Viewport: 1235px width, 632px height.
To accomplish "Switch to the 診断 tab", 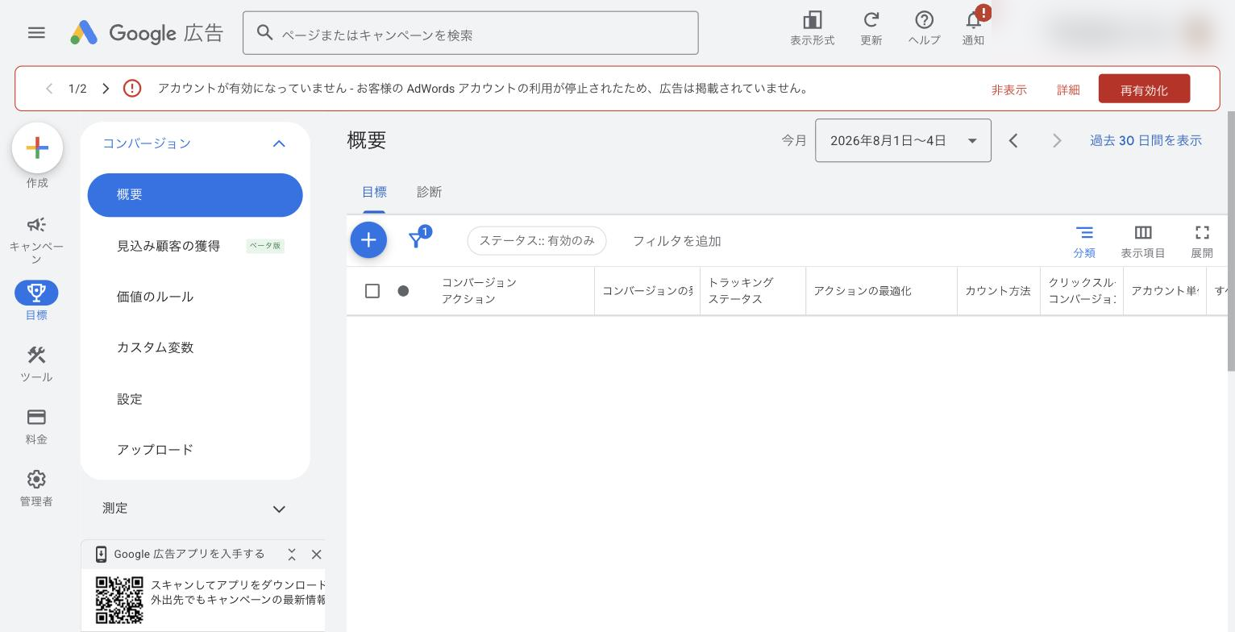I will (429, 192).
